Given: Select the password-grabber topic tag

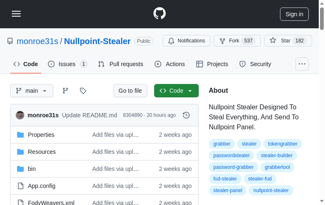Looking at the screenshot, I should (233, 167).
